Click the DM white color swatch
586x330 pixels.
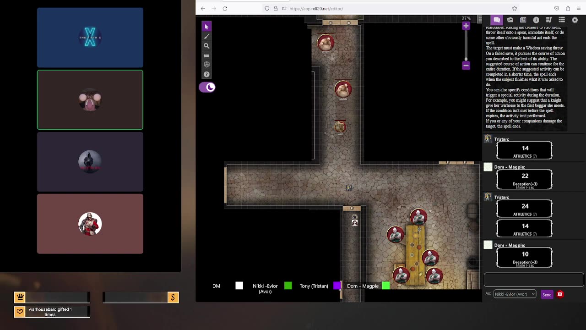click(239, 286)
